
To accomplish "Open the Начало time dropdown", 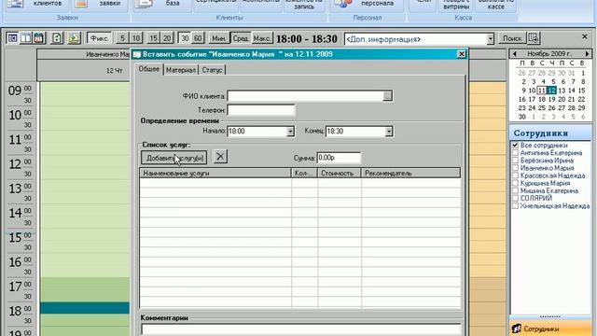I will tap(290, 132).
